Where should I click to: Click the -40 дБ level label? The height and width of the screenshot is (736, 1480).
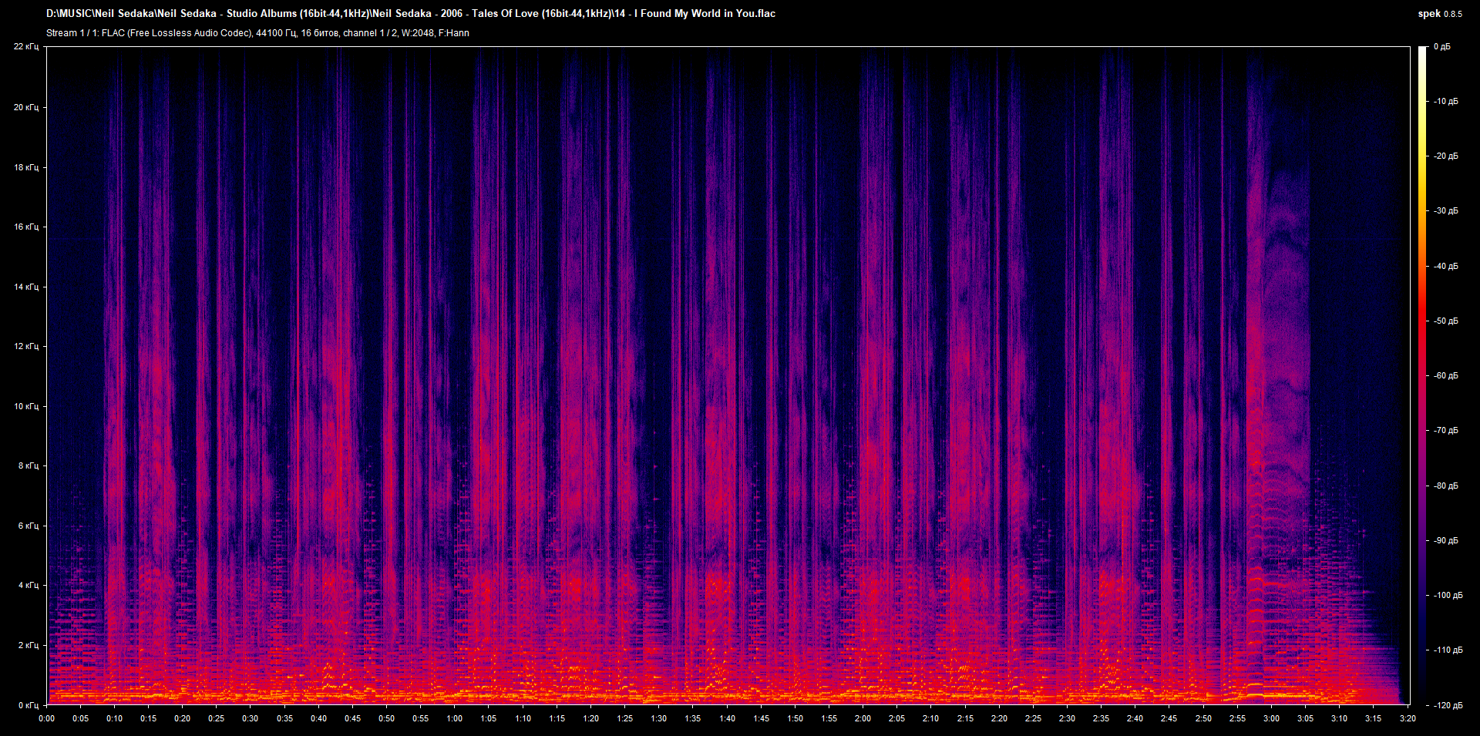point(1445,266)
